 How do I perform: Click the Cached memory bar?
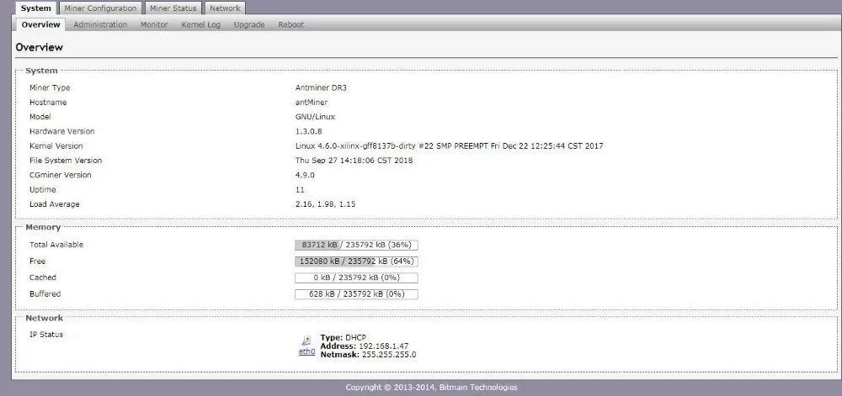pos(356,277)
